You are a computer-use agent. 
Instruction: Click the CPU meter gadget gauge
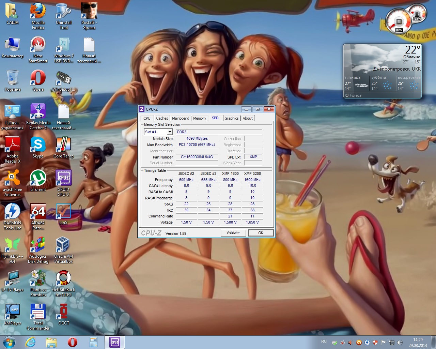click(399, 22)
